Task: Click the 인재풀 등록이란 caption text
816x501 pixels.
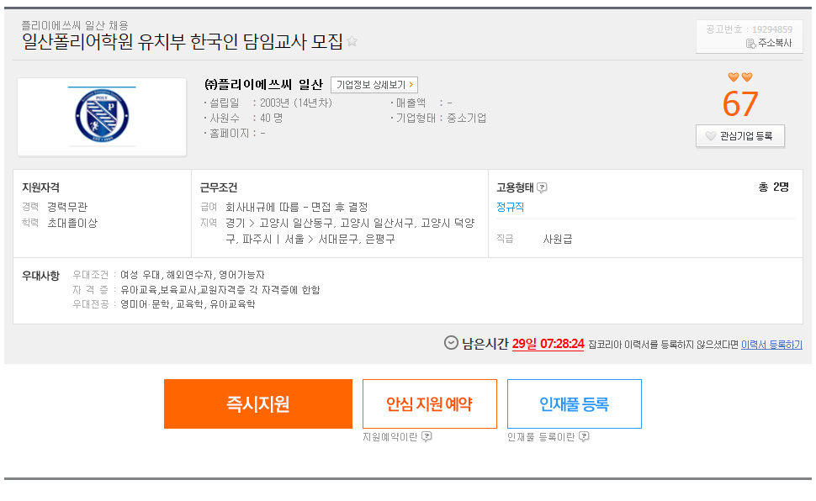Action: pyautogui.click(x=541, y=437)
